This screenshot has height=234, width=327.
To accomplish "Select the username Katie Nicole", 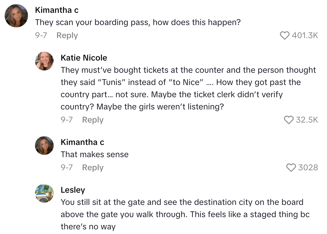I will click(84, 58).
